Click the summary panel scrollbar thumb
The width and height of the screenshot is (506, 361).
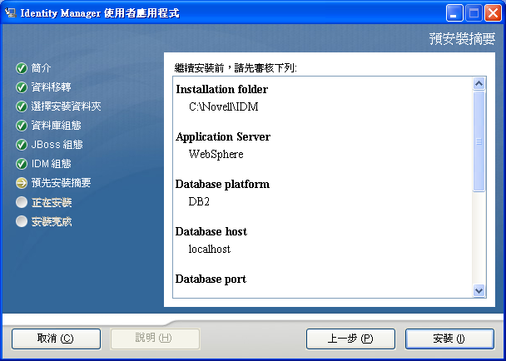click(479, 141)
